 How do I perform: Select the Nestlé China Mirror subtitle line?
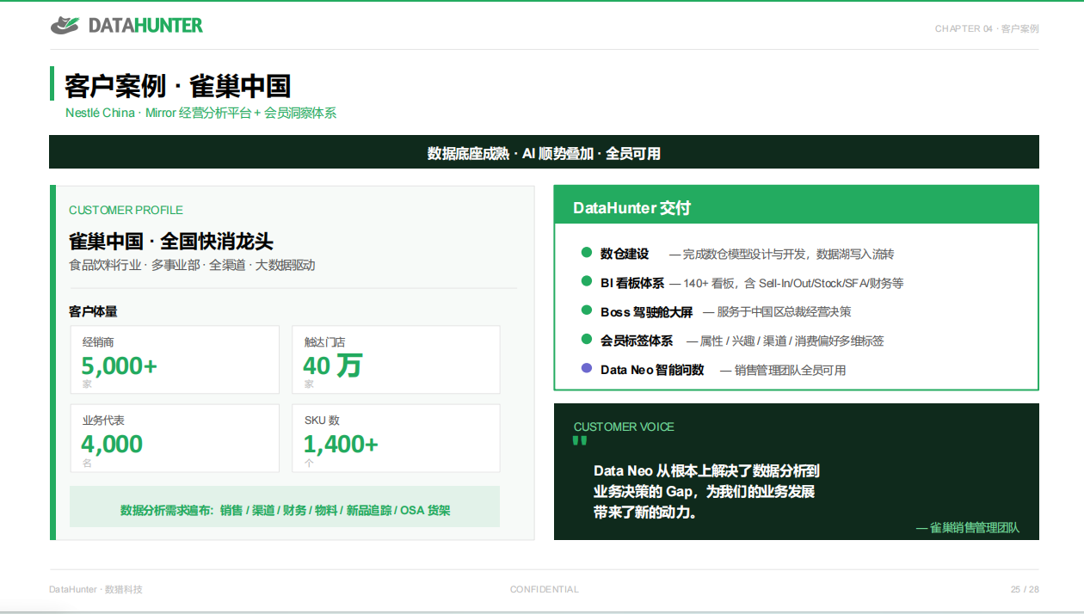tap(201, 113)
